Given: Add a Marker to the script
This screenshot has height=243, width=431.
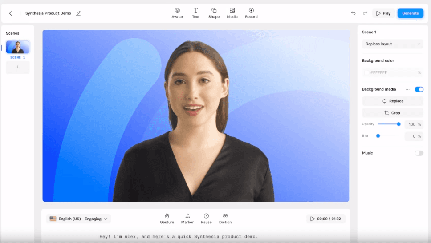Looking at the screenshot, I should pos(187,219).
